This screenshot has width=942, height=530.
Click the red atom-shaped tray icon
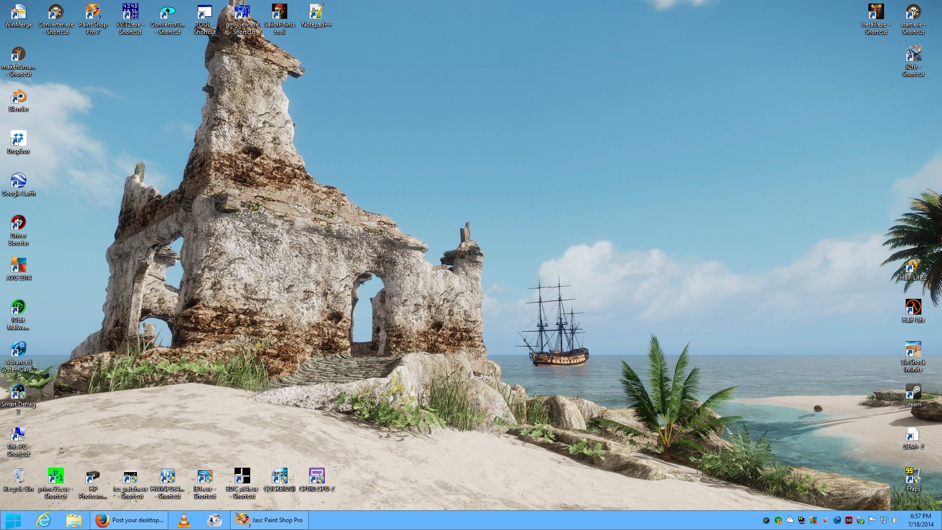point(825,520)
